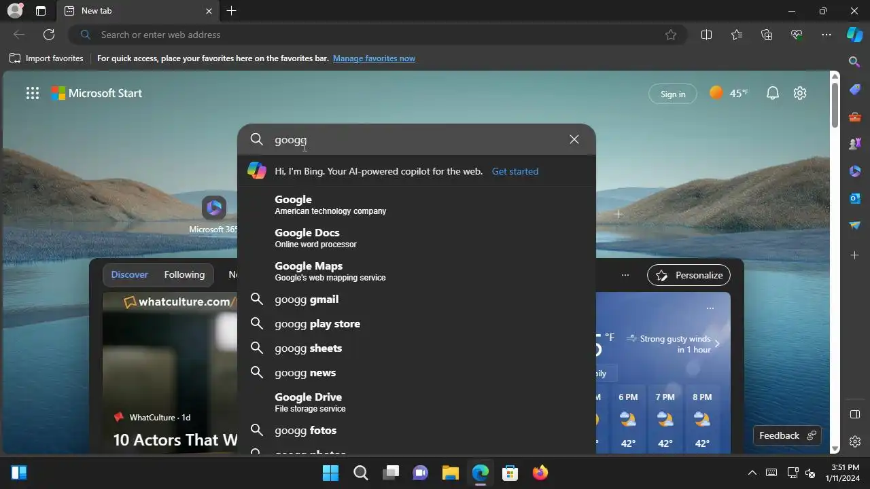The image size is (870, 489).
Task: Open sidebar Microsoft 365 icon
Action: pos(855,171)
